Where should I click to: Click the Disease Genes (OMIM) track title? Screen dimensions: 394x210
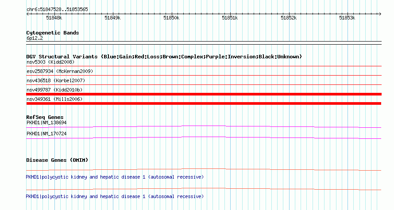pyautogui.click(x=57, y=160)
